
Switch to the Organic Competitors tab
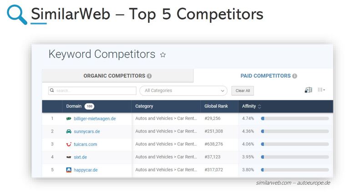(x=117, y=76)
